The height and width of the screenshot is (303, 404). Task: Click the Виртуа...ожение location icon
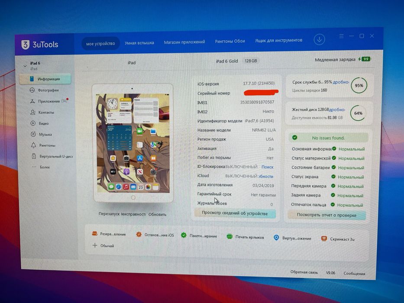(276, 238)
